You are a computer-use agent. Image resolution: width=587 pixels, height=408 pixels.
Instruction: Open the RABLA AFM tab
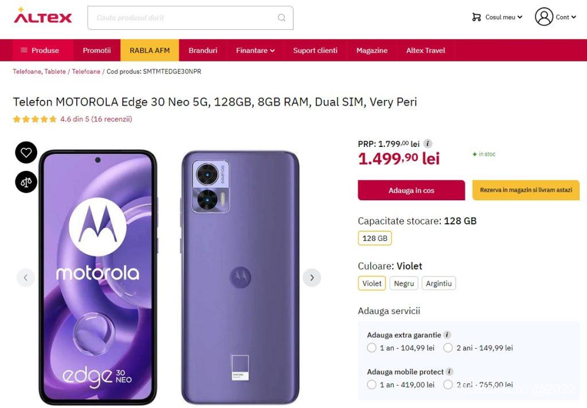click(150, 50)
